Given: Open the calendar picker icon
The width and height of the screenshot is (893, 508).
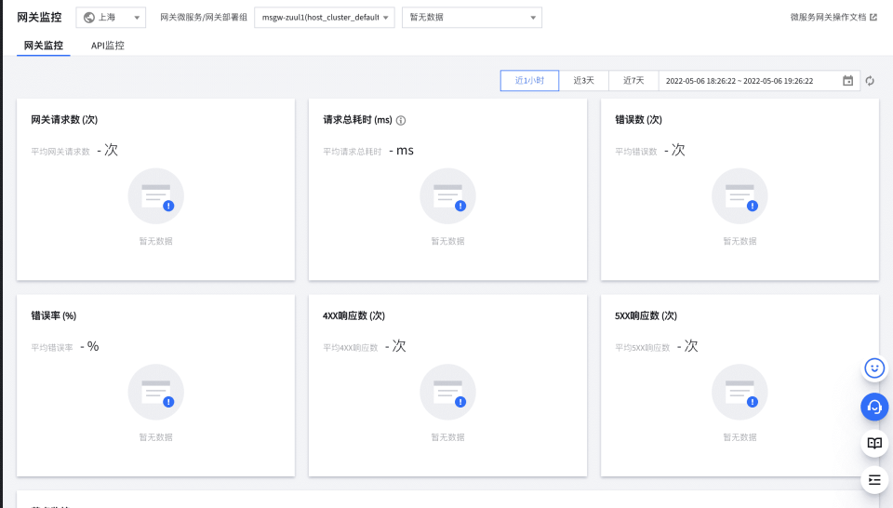Looking at the screenshot, I should click(847, 81).
